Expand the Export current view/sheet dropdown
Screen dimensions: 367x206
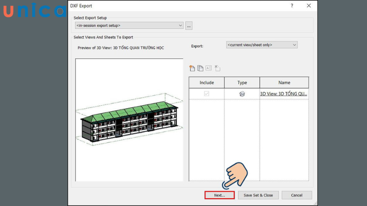tap(261, 45)
